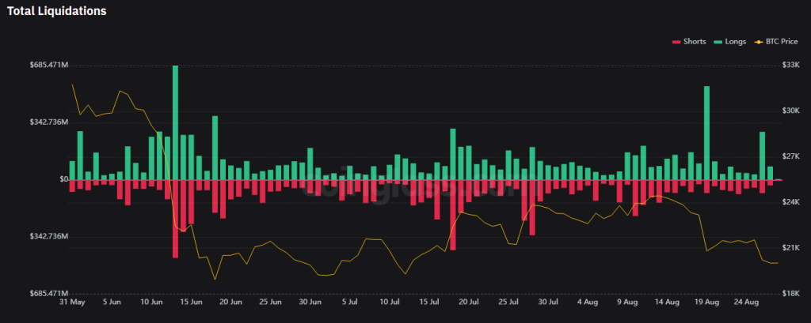Click the 30 Jun date label
The image size is (811, 323).
pos(310,302)
